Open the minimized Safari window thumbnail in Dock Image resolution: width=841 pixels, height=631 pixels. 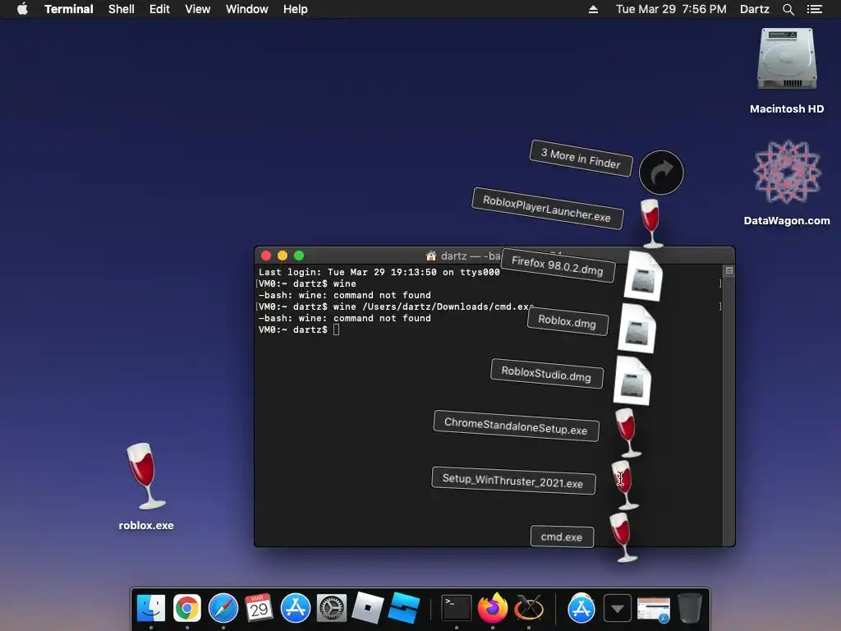tap(653, 610)
